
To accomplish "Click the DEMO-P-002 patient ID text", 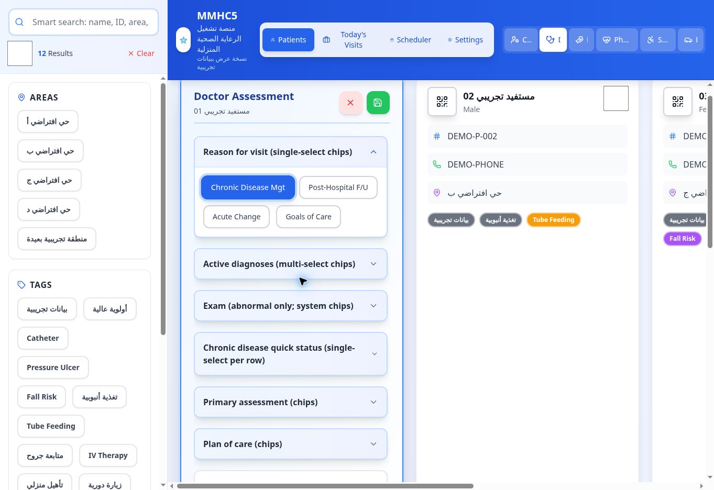I will tap(472, 136).
